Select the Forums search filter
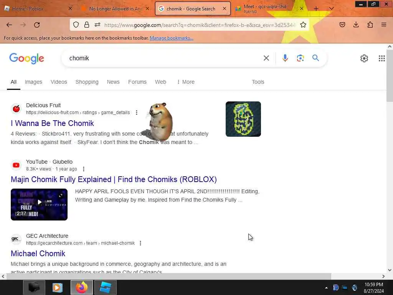 click(x=137, y=82)
